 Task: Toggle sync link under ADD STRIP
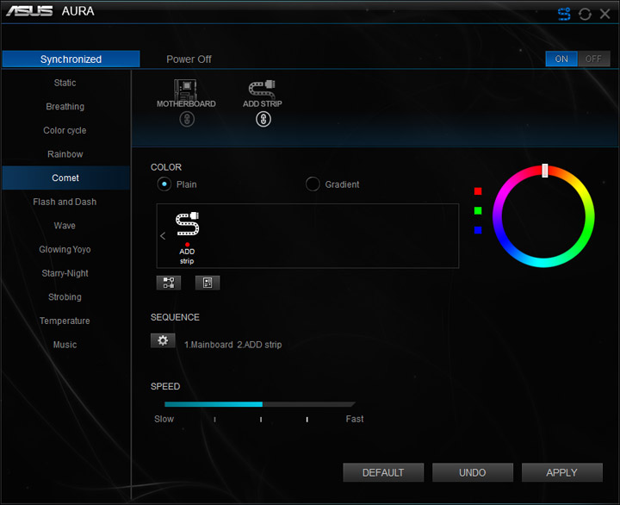pos(263,119)
